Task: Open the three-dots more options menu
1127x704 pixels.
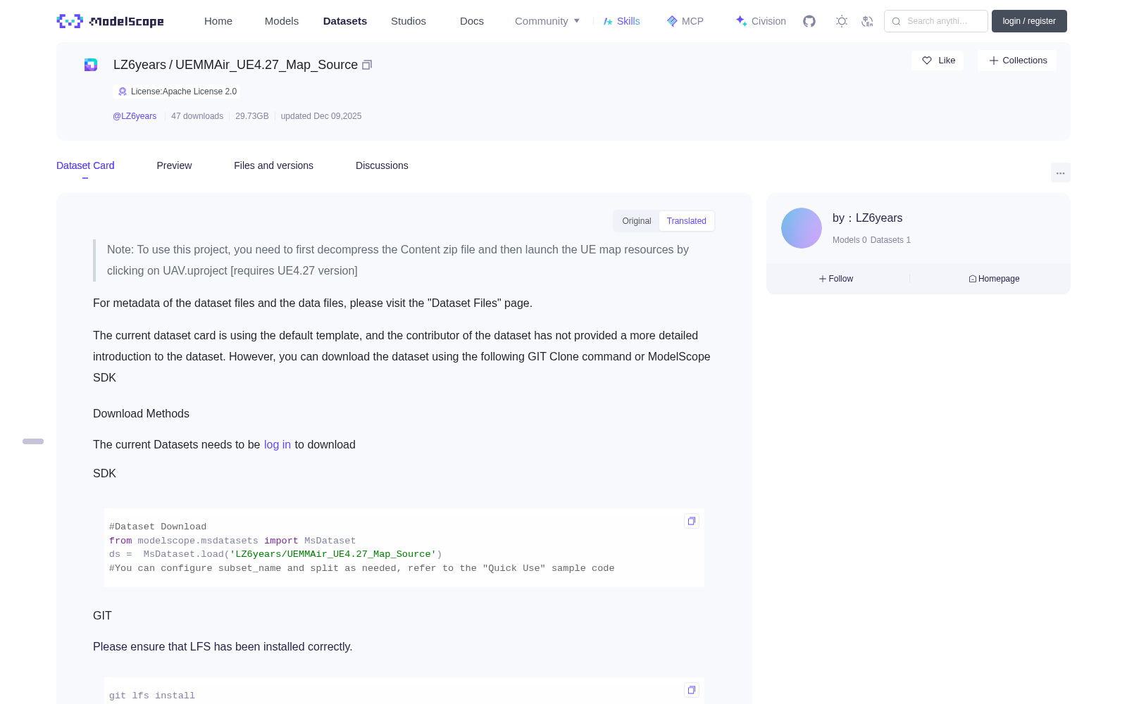Action: pyautogui.click(x=1061, y=172)
